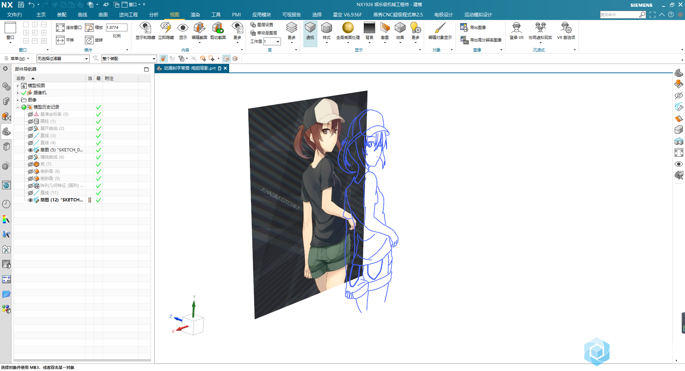
Task: Open the 菜单(M) dropdown
Action: click(17, 59)
